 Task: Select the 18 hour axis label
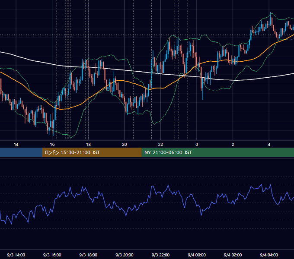pos(88,145)
